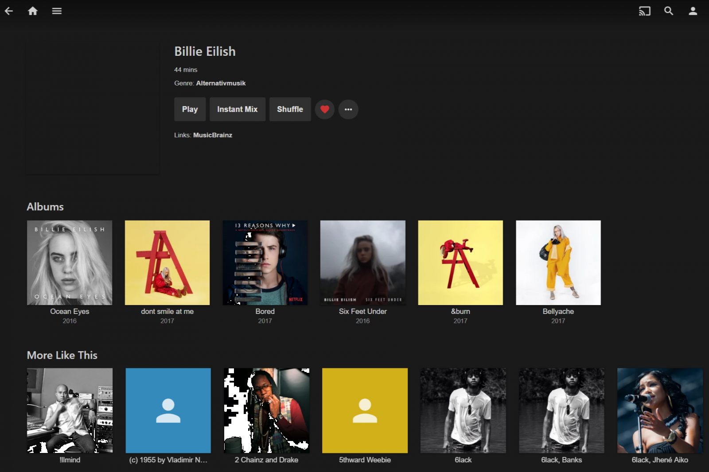Click the Bellyache album title
709x472 pixels.
[x=558, y=311]
